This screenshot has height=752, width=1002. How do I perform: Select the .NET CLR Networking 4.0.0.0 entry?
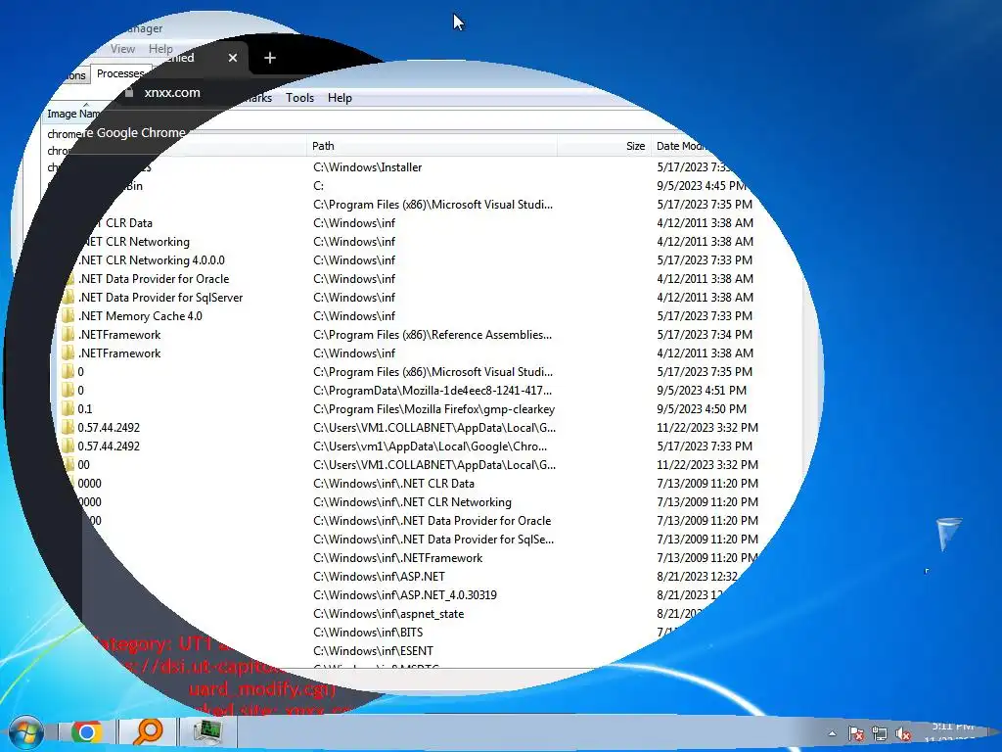coord(151,260)
